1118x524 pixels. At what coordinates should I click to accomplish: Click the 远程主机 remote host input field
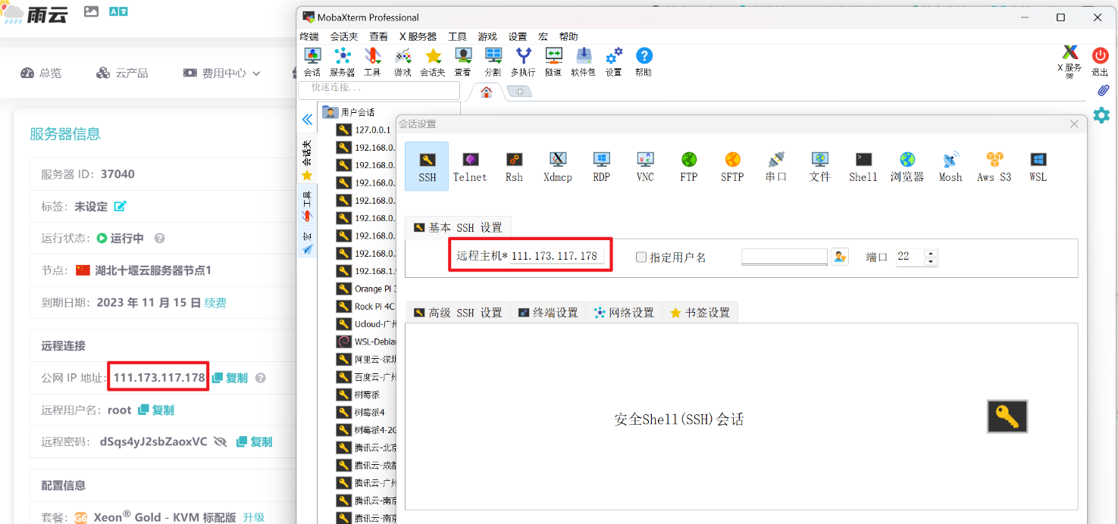pos(558,256)
